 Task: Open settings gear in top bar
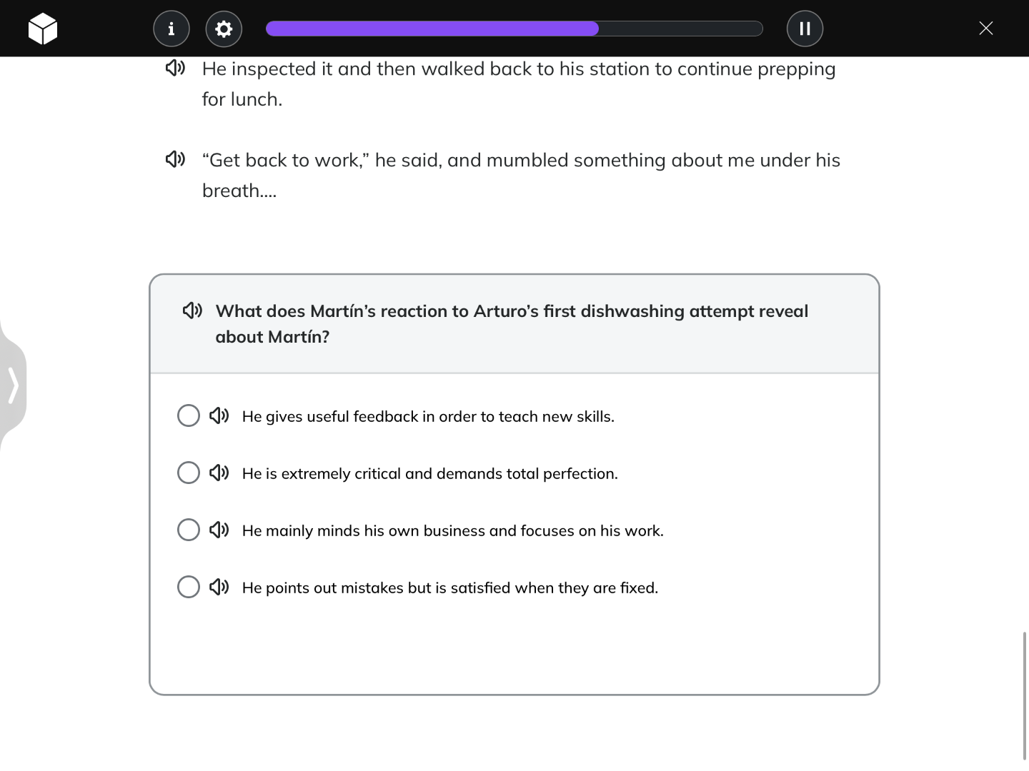coord(224,29)
